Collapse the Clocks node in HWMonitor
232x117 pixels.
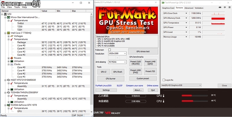click(9, 64)
